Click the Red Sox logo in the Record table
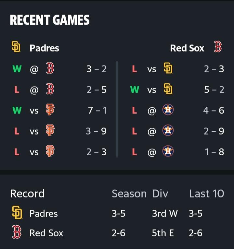234x249 pixels. 16,232
